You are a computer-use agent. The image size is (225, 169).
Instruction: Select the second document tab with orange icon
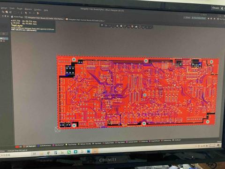point(85,20)
